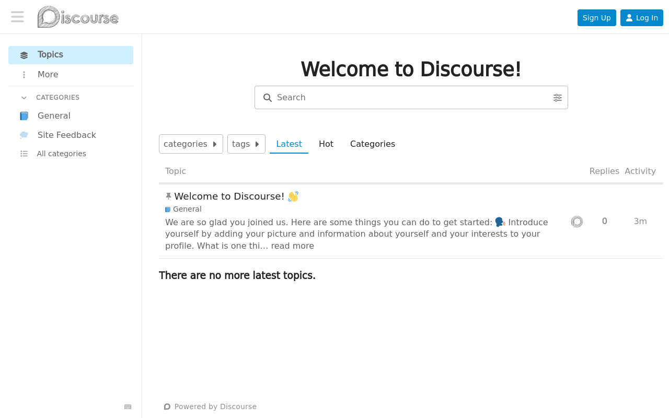Image resolution: width=669 pixels, height=418 pixels.
Task: Click the Welcome to Discourse! page heading
Action: tap(411, 69)
